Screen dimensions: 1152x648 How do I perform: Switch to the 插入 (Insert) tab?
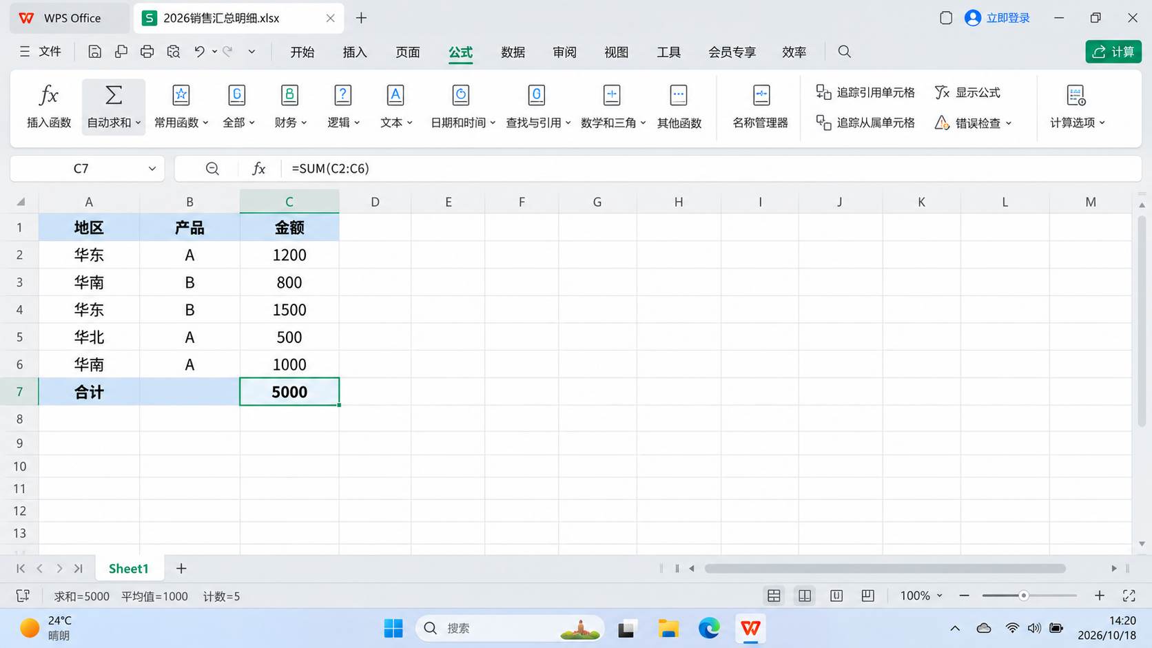tap(355, 52)
